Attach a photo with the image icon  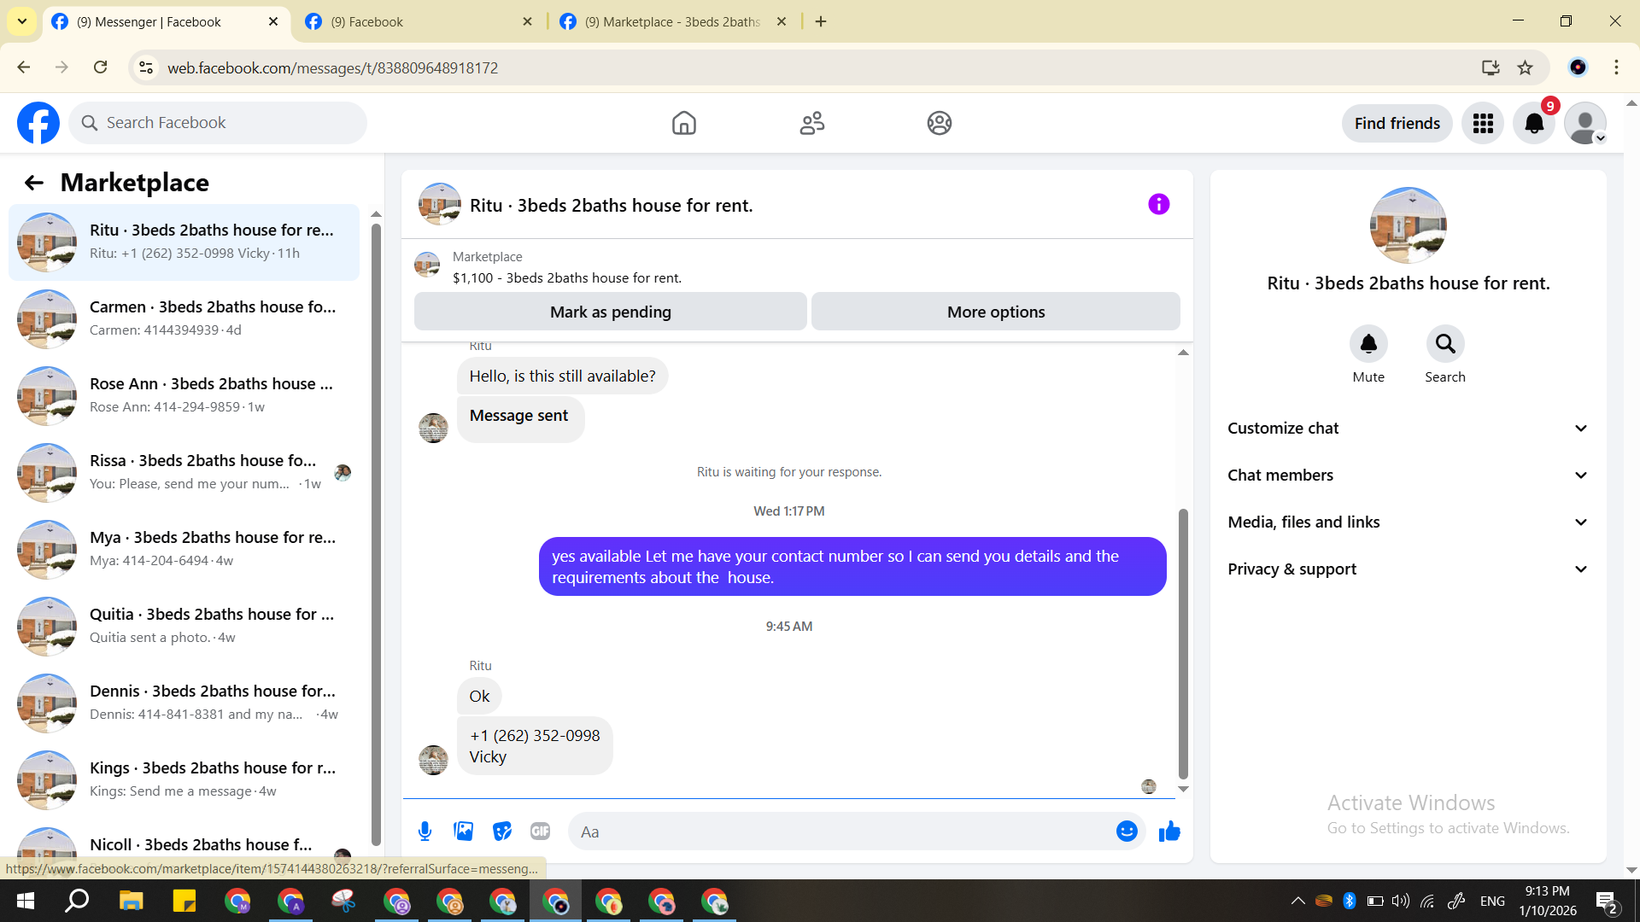point(463,831)
